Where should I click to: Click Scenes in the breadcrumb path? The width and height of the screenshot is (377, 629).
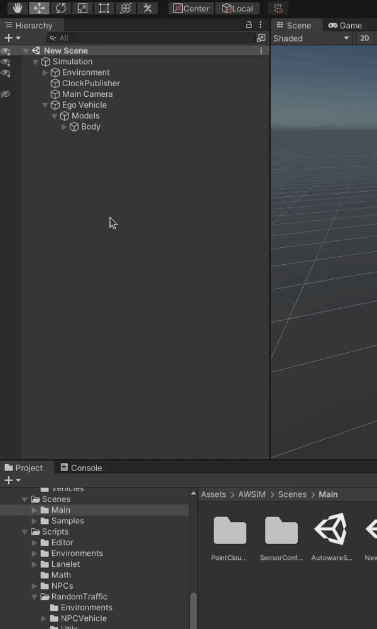292,494
